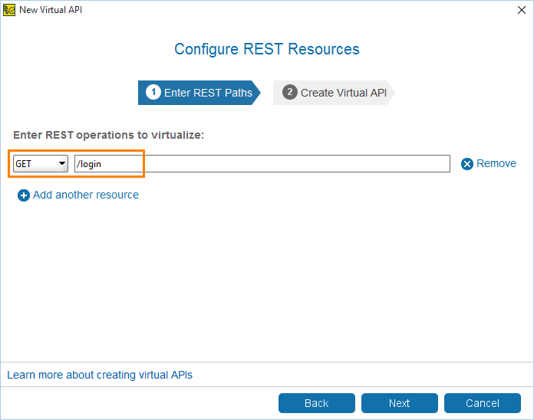This screenshot has width=534, height=420.
Task: Go to the previous page with Back
Action: pyautogui.click(x=317, y=403)
